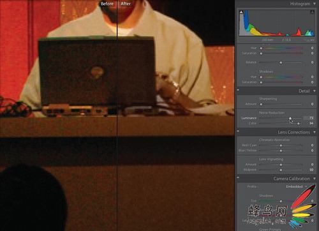Turn off the Camera Calibration panel switch
Viewport: 319px width, 231px height.
click(238, 177)
